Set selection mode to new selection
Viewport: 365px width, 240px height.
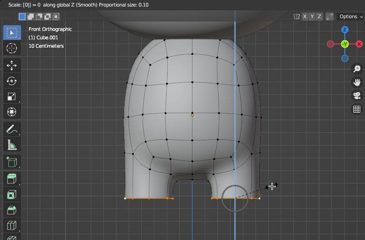(x=22, y=16)
